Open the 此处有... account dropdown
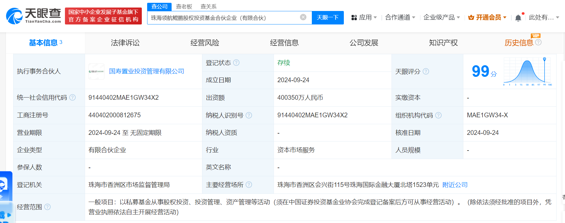This screenshot has width=565, height=223. pyautogui.click(x=544, y=18)
